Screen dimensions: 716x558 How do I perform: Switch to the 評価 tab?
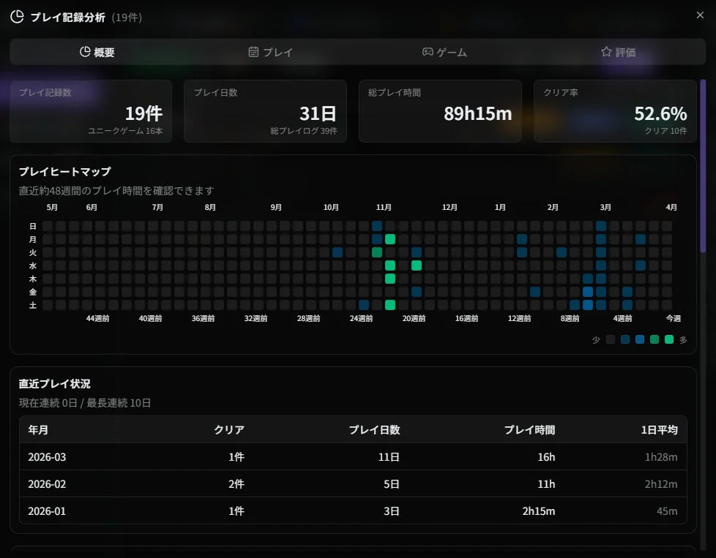click(618, 51)
